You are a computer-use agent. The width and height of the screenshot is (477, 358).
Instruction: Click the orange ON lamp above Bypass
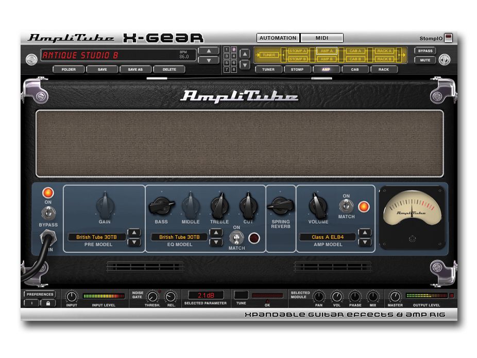click(48, 193)
